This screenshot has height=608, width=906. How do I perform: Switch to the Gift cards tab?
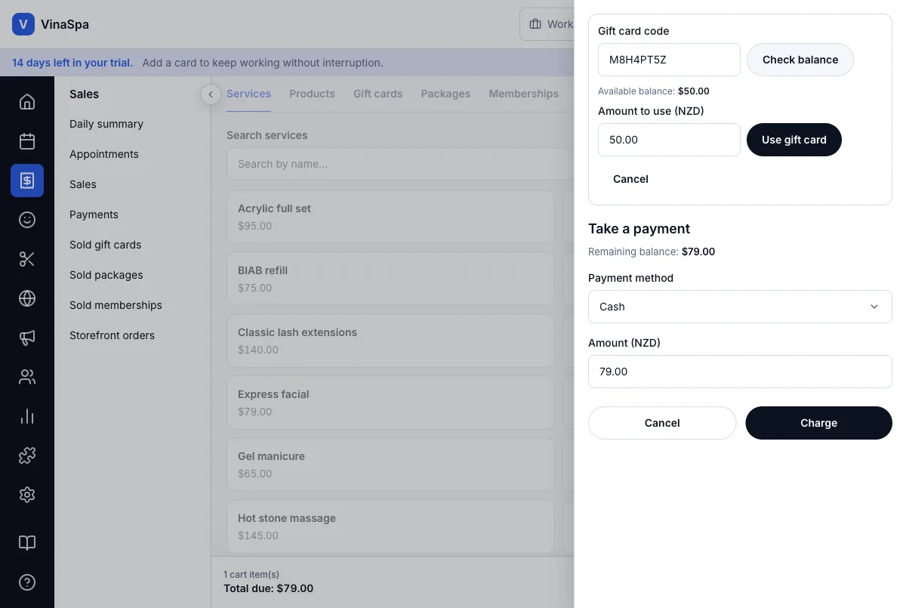coord(377,94)
